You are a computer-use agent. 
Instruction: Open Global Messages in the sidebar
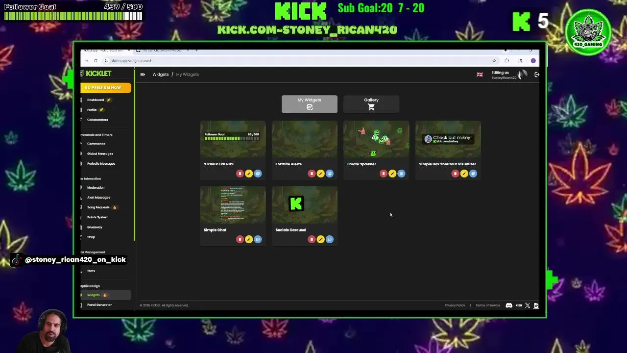point(100,153)
